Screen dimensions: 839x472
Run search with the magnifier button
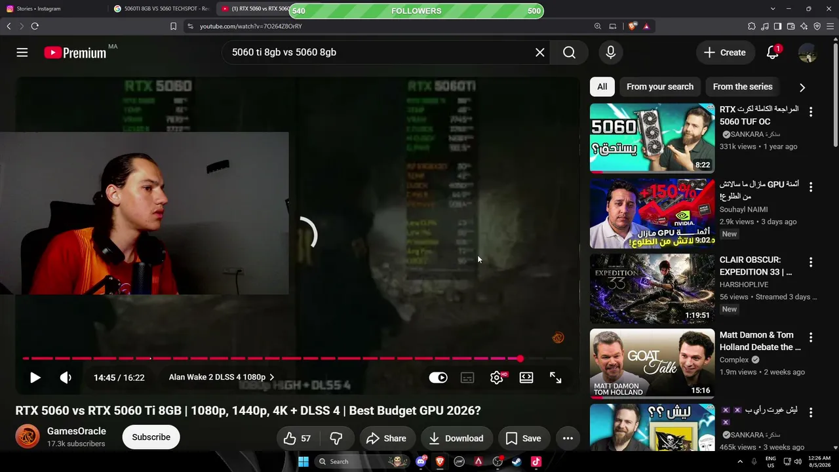pos(569,52)
